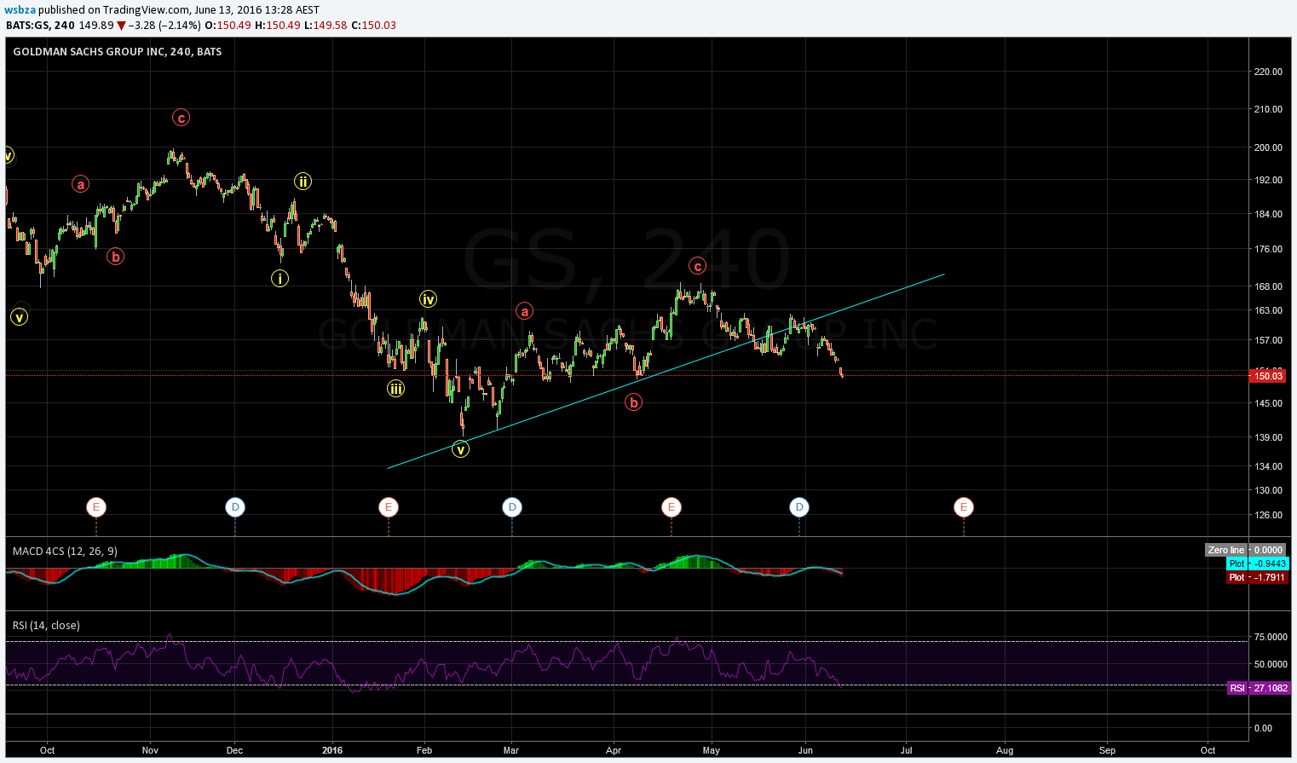Click the purple RSI 27.1082 tag

[x=1258, y=688]
